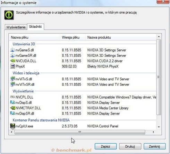Click the NVCPL.DLL file icon
Screen dimensions: 170x154
click(12, 97)
